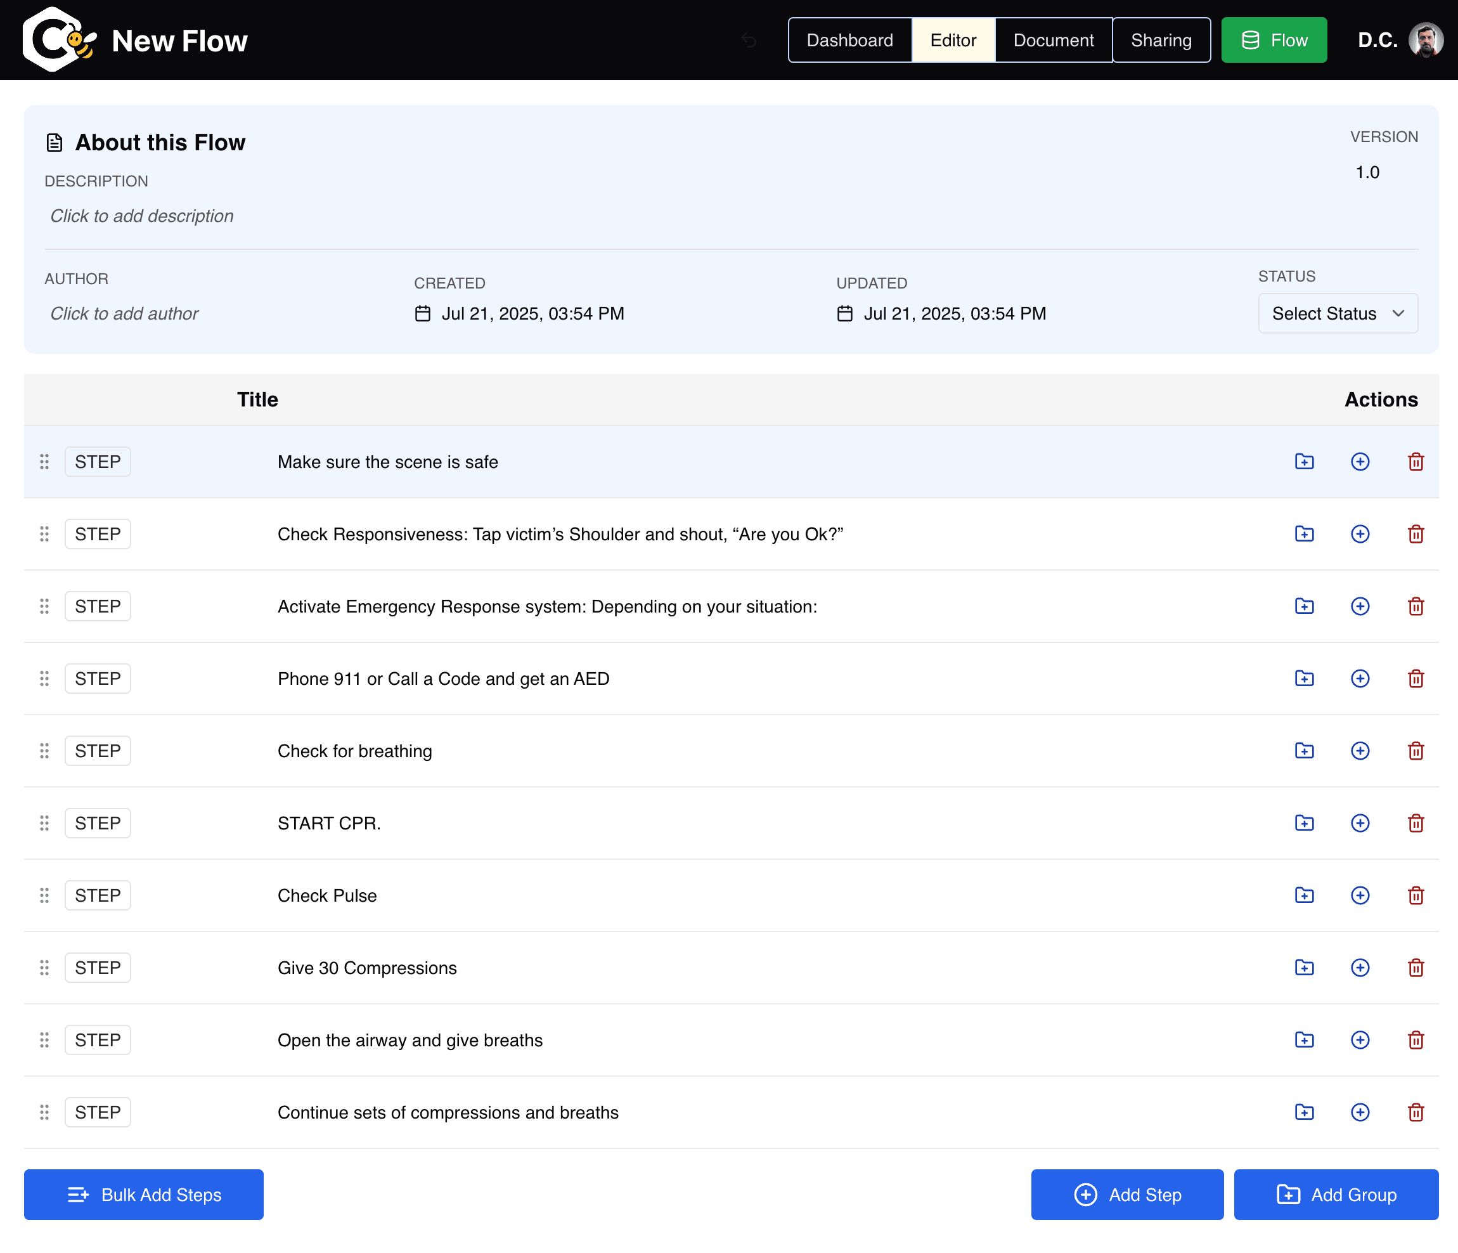The image size is (1458, 1253).
Task: Delete the 'START CPR.' step
Action: 1416,823
